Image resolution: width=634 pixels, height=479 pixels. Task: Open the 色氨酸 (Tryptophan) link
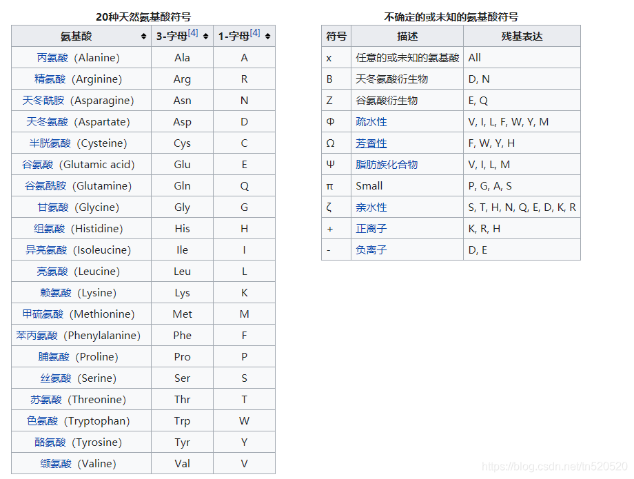pos(43,421)
